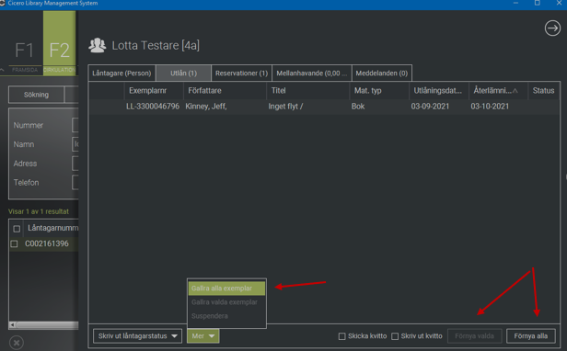The image size is (567, 351).
Task: Open the Mellanhavande tab
Action: [311, 73]
